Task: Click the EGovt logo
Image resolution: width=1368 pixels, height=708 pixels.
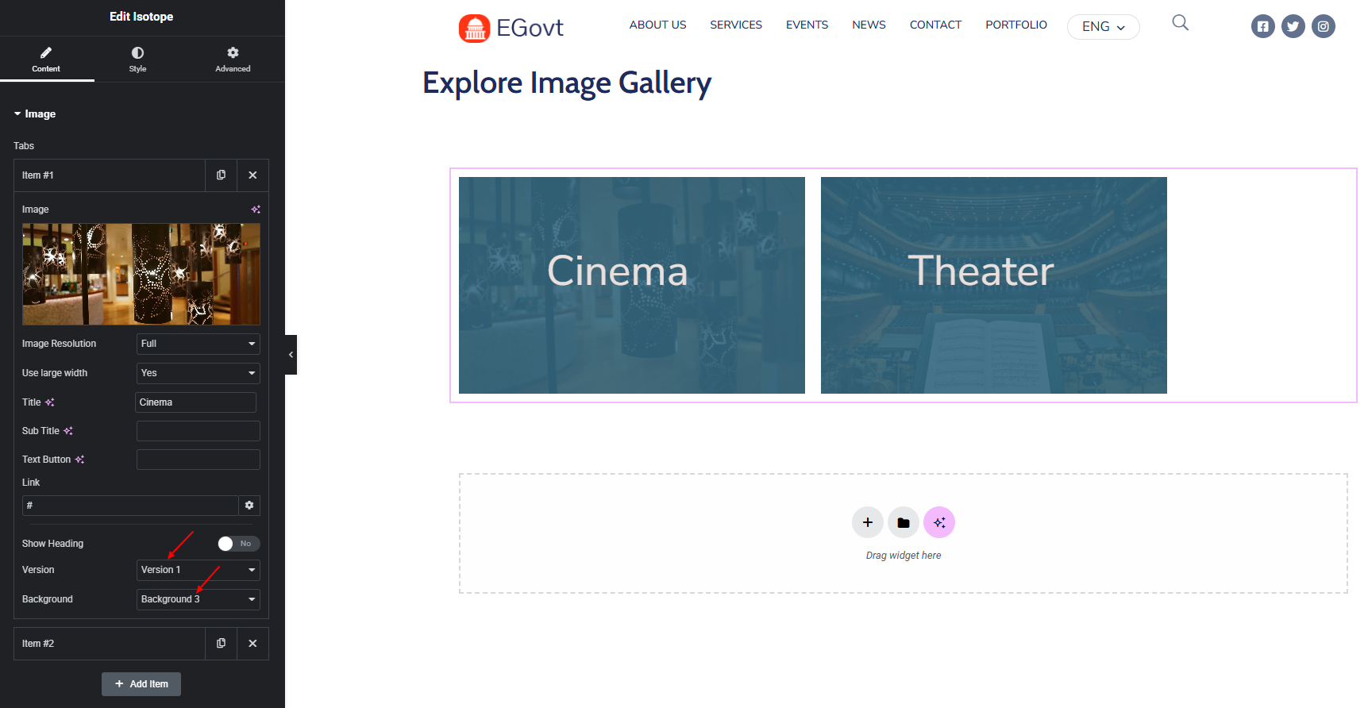Action: click(511, 28)
